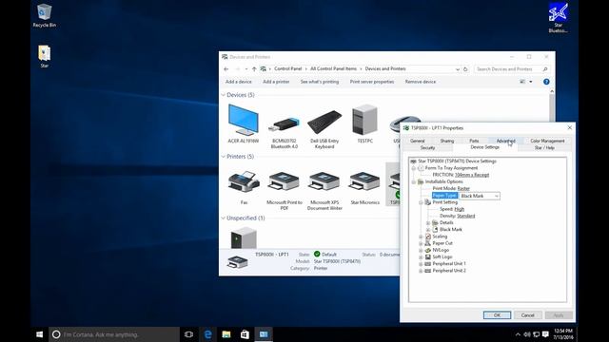Select the device under Unspecified group
Viewport: 609px width, 342px height.
click(x=244, y=237)
